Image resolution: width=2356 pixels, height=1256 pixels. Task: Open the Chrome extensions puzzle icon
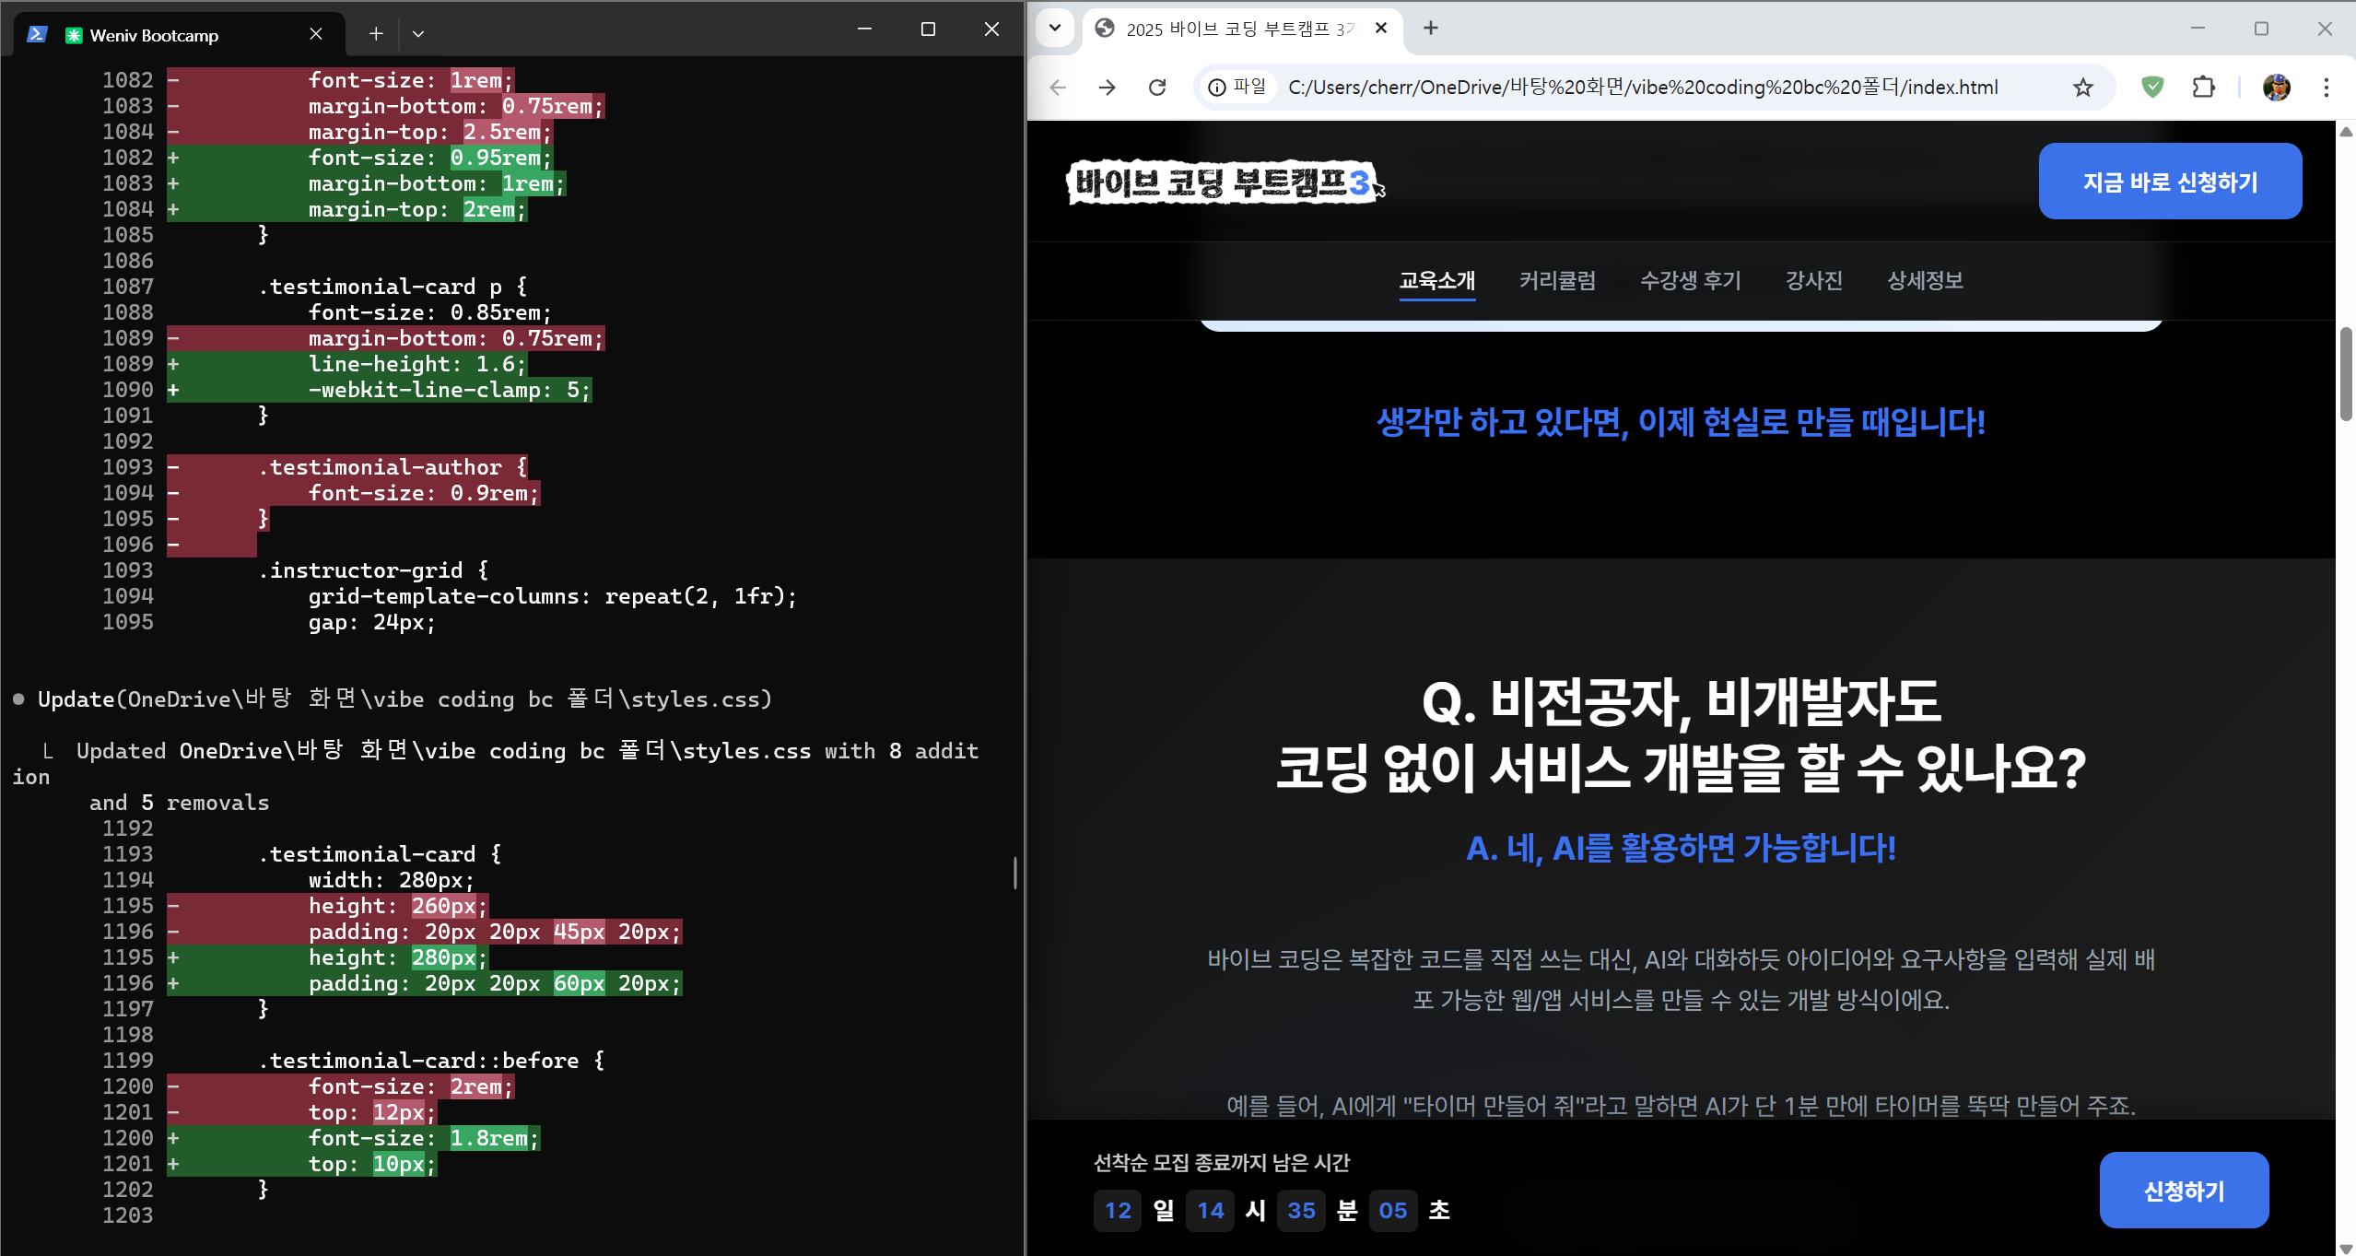(2203, 87)
